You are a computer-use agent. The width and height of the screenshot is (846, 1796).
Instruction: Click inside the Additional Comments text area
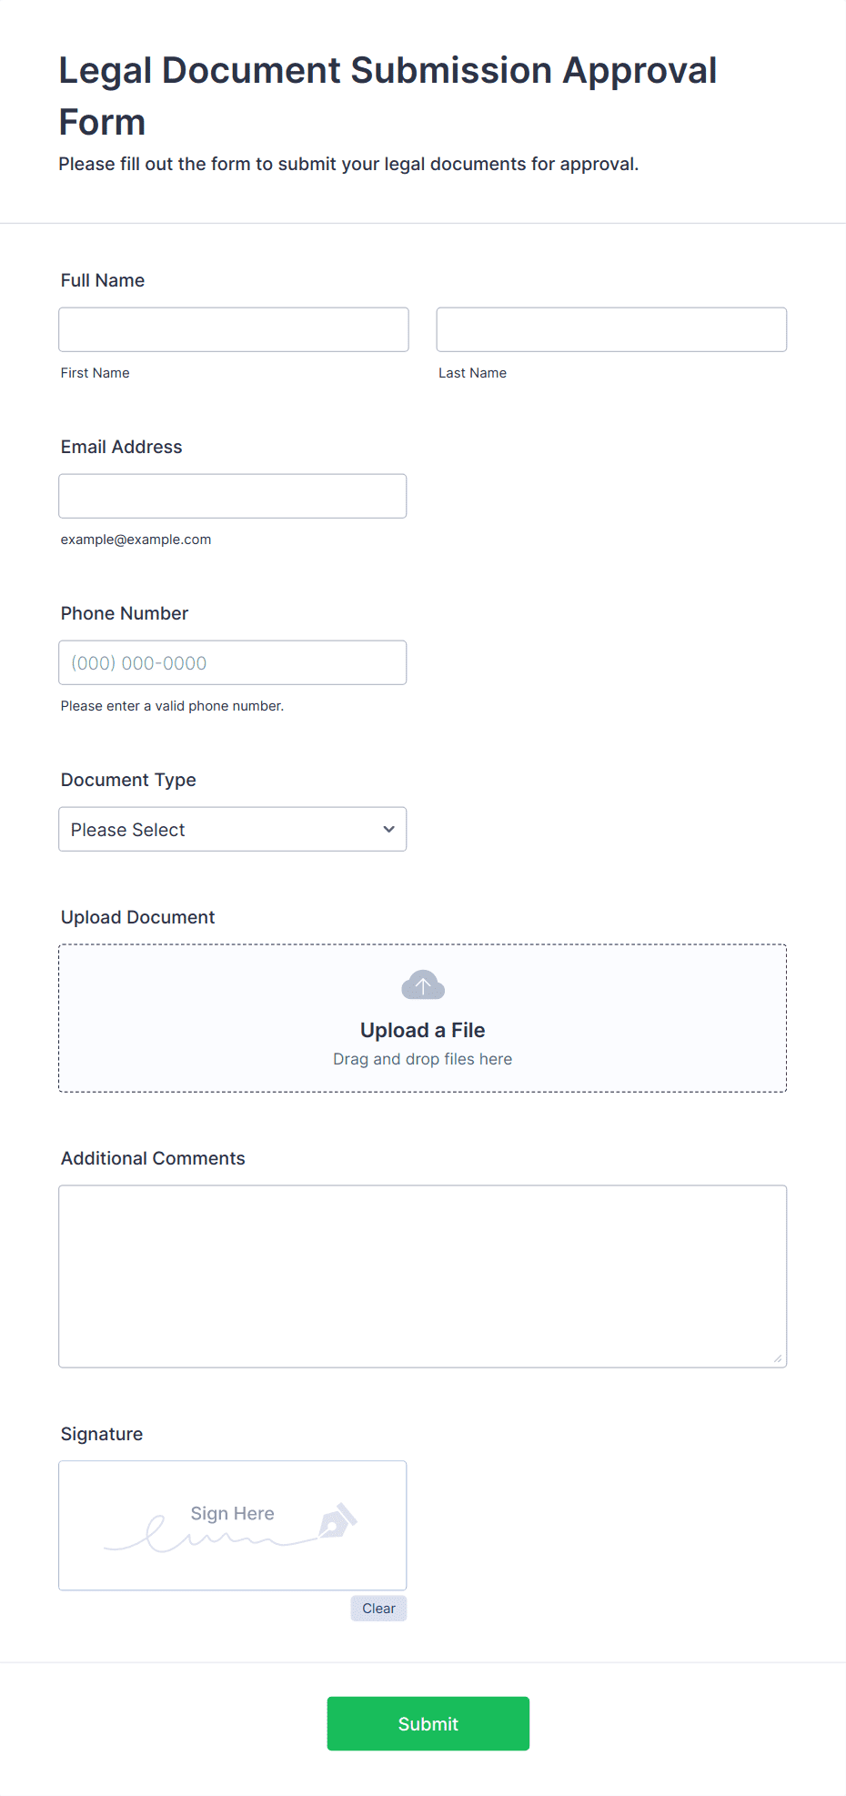point(422,1274)
